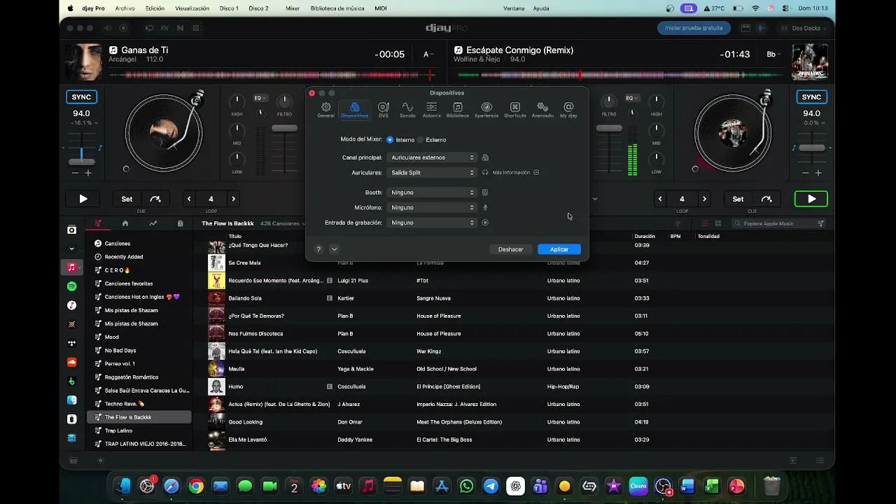
Task: Select the Beatport library source
Action: click(71, 381)
